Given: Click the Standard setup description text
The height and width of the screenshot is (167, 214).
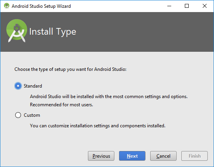Looking at the screenshot, I should [109, 97].
